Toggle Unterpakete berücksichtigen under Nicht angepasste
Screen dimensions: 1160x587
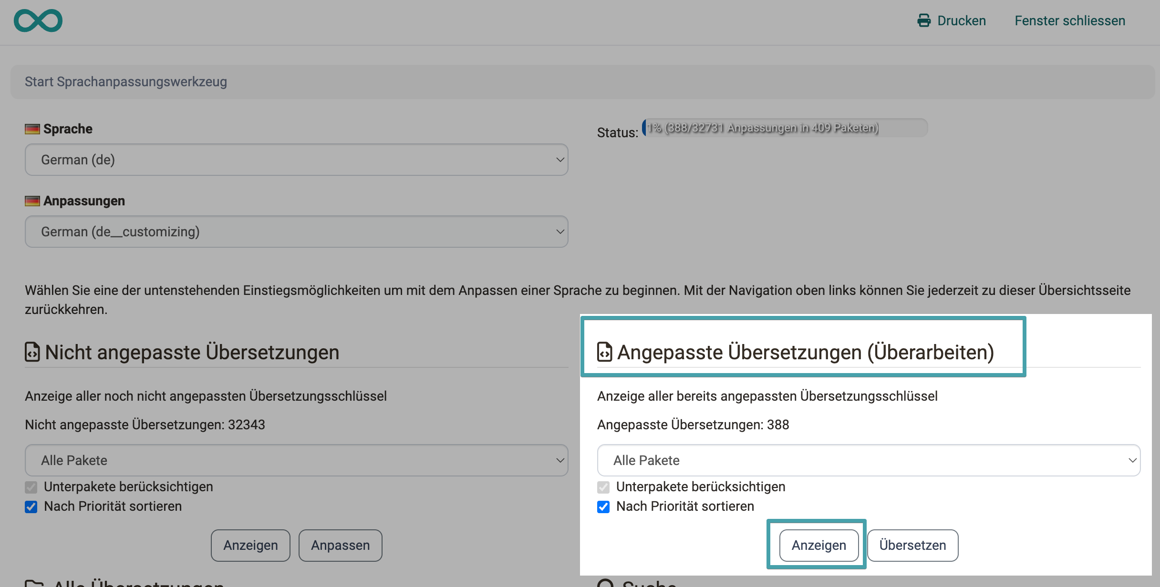click(x=31, y=487)
